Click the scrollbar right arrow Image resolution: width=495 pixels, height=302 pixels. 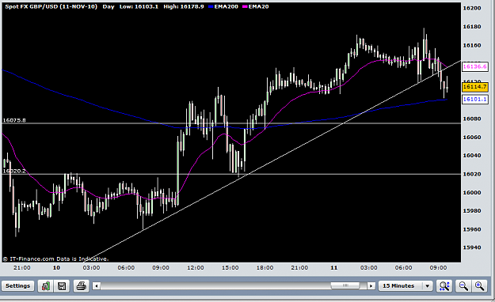pyautogui.click(x=371, y=286)
